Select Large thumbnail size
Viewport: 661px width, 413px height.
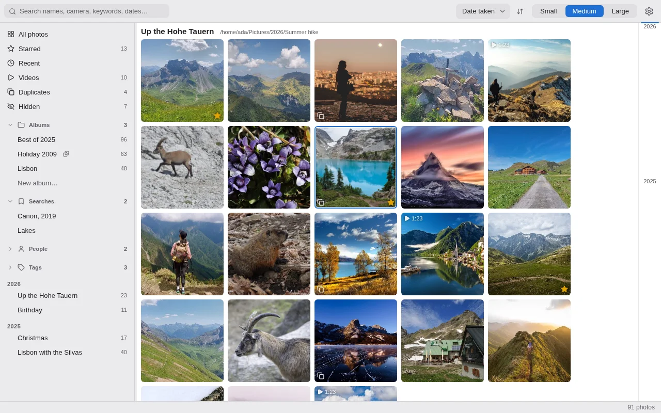[x=620, y=11]
